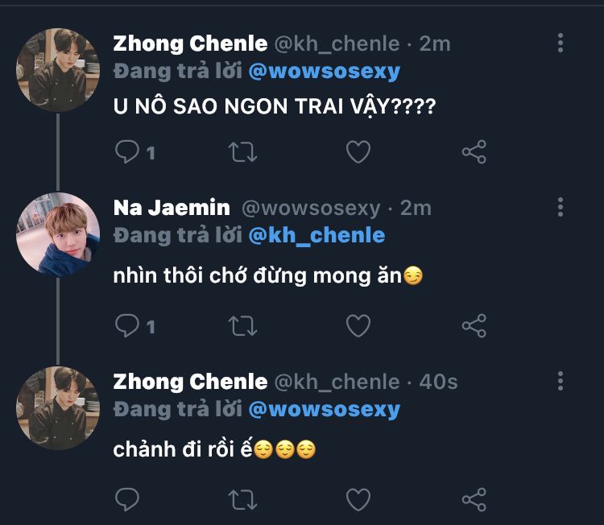The height and width of the screenshot is (525, 604).
Task: Open more options menu on Na Jaemin's tweet
Action: click(x=561, y=207)
